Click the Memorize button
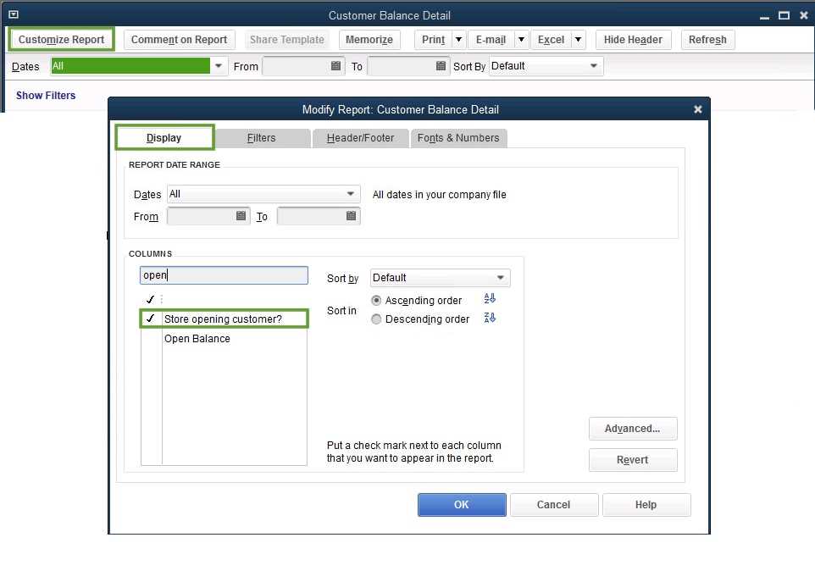Image resolution: width=815 pixels, height=582 pixels. (369, 40)
